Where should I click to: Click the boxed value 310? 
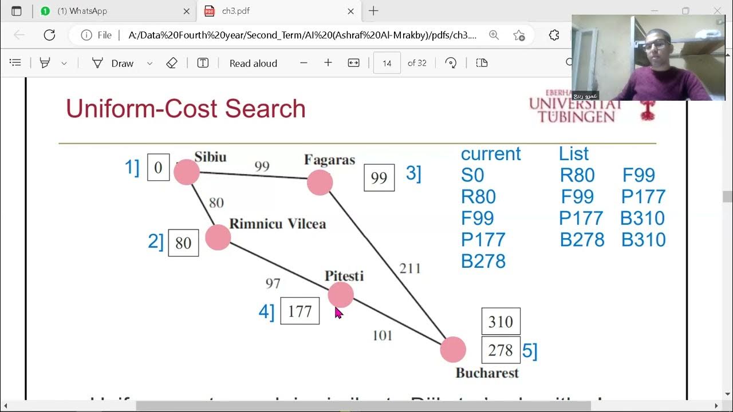[x=501, y=322]
